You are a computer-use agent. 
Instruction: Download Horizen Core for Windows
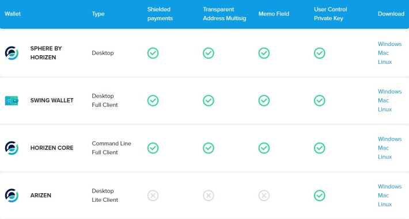coord(389,139)
